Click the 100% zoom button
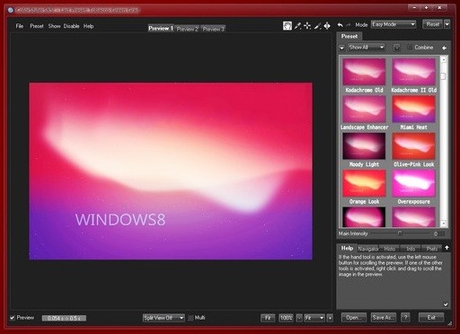The image size is (460, 334). [286, 318]
